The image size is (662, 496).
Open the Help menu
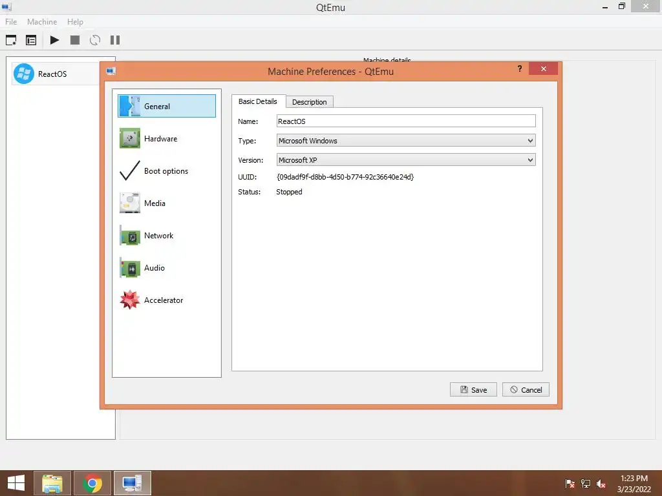pos(75,21)
